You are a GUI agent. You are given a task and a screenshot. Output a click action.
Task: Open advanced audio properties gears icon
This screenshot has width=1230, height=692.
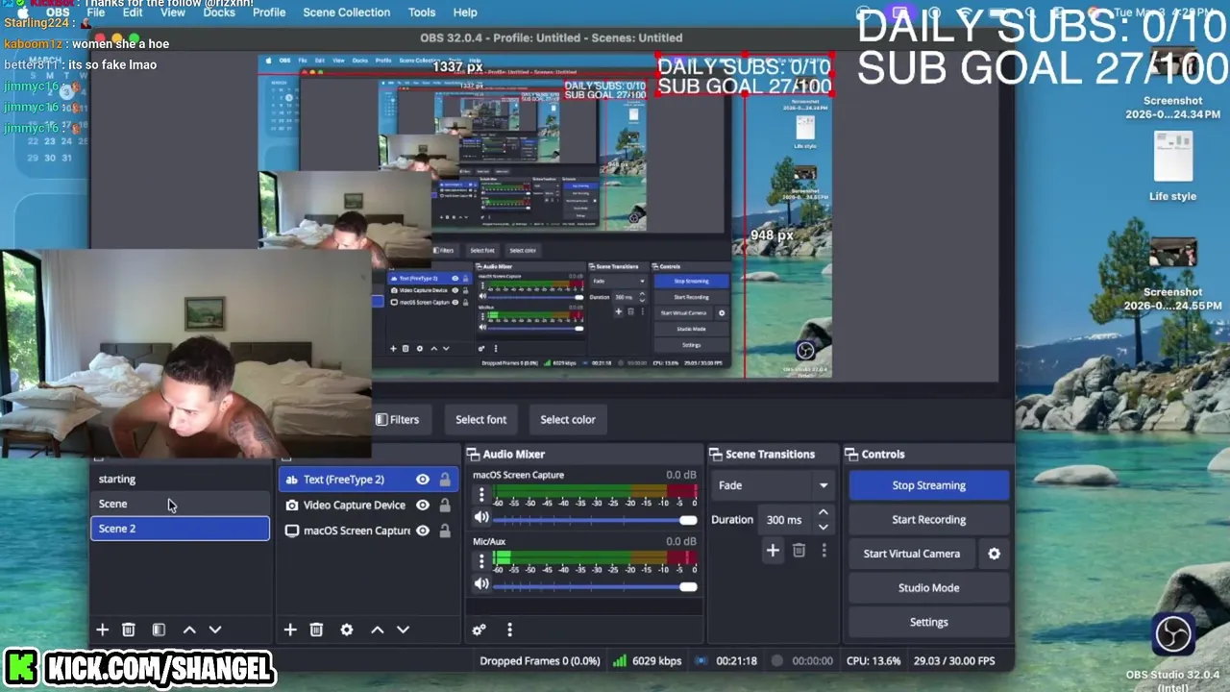click(x=479, y=630)
